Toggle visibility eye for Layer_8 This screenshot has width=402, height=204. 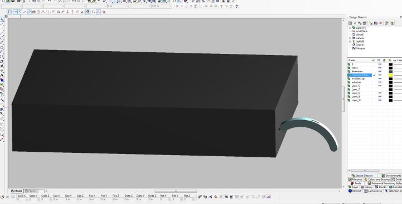point(380,93)
